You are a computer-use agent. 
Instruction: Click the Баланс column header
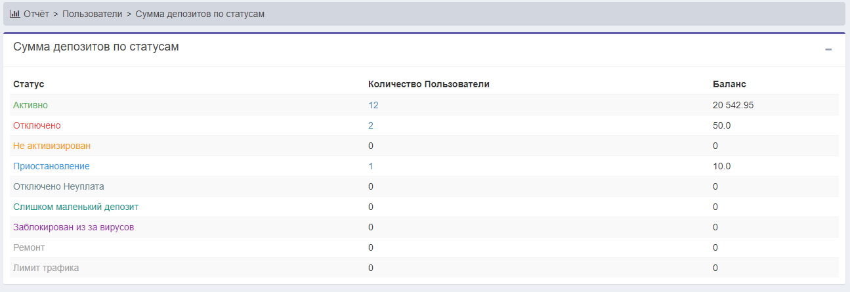pyautogui.click(x=729, y=84)
